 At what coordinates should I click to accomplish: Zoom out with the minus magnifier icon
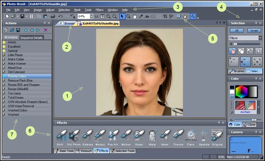click(115, 16)
